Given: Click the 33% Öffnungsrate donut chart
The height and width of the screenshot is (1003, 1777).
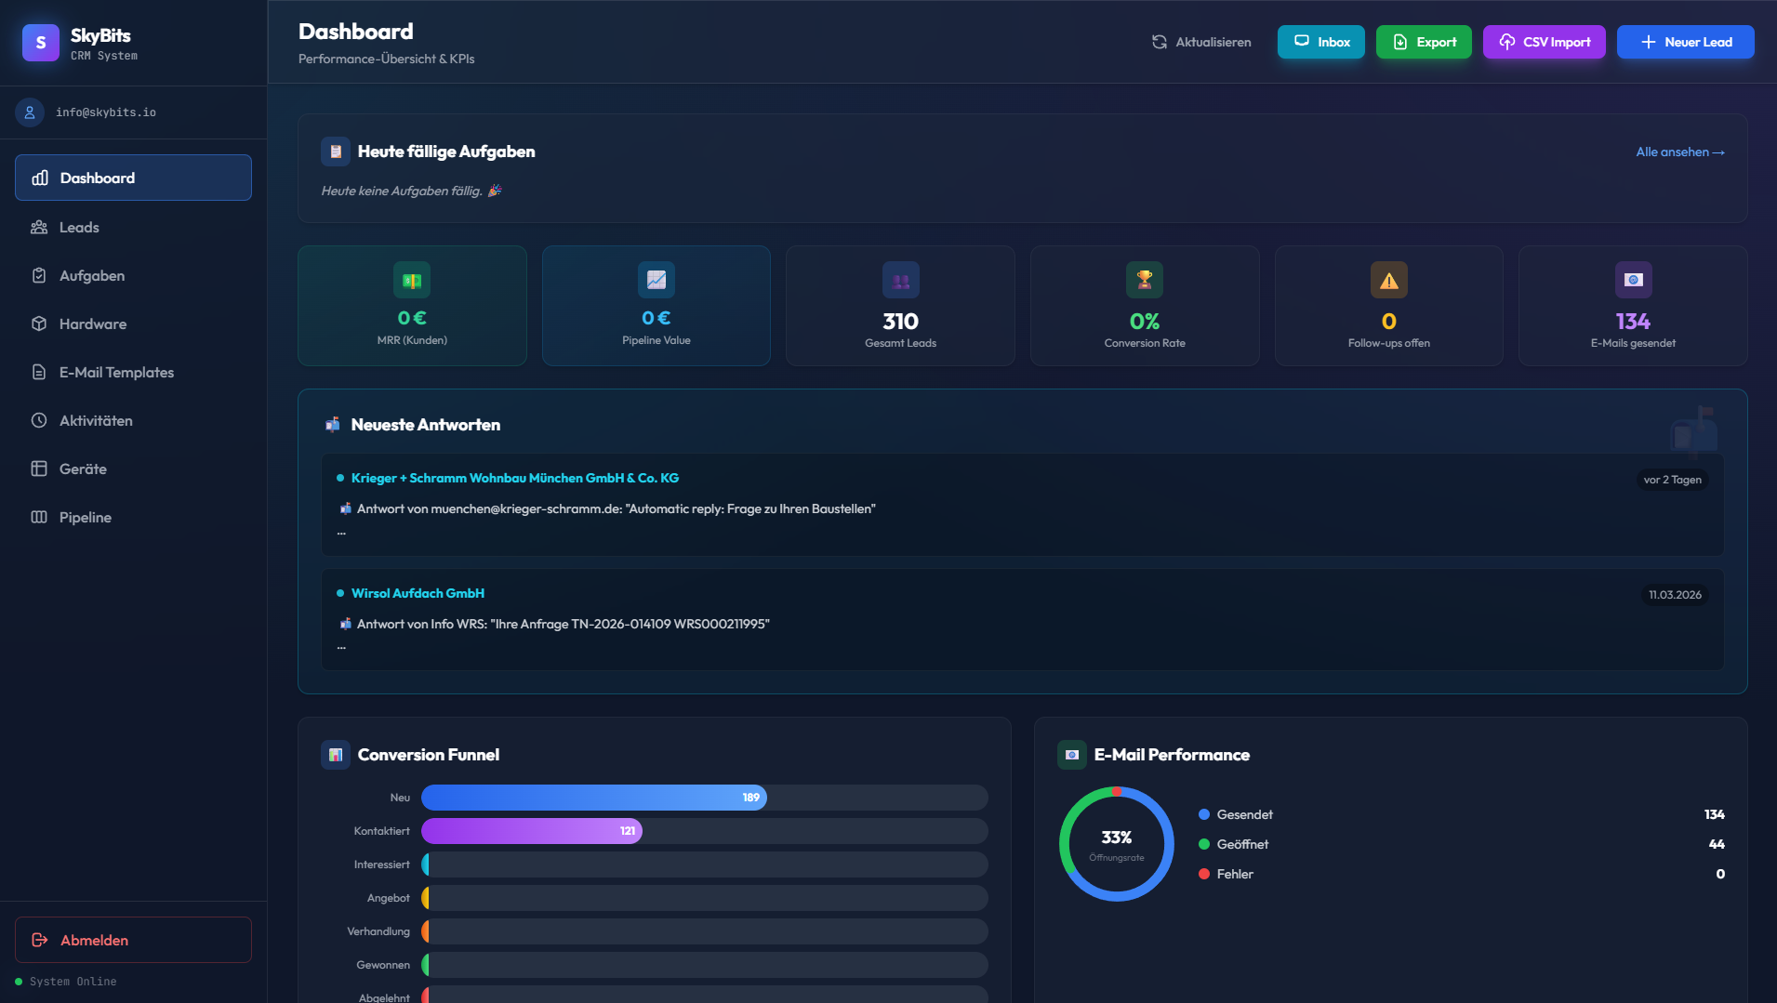Looking at the screenshot, I should pos(1118,843).
